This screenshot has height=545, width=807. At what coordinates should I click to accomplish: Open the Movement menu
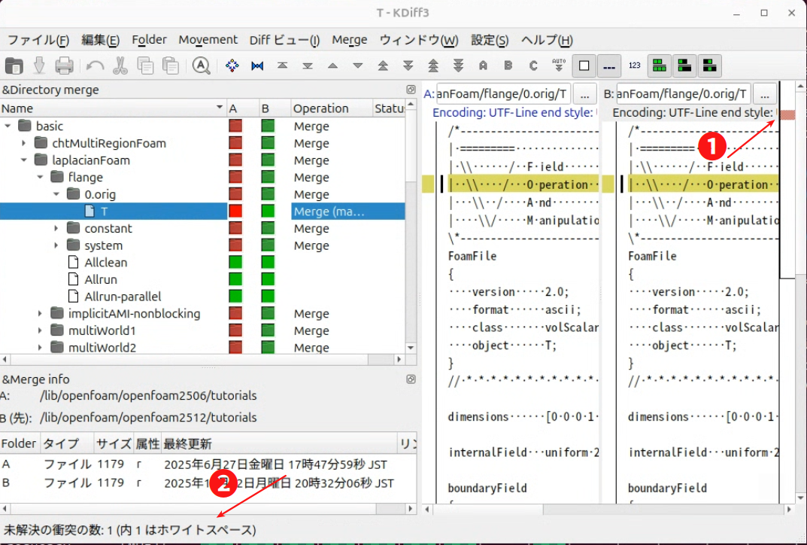208,40
